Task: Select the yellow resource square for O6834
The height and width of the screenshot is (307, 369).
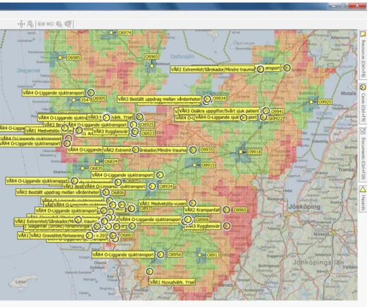Action: (97, 161)
